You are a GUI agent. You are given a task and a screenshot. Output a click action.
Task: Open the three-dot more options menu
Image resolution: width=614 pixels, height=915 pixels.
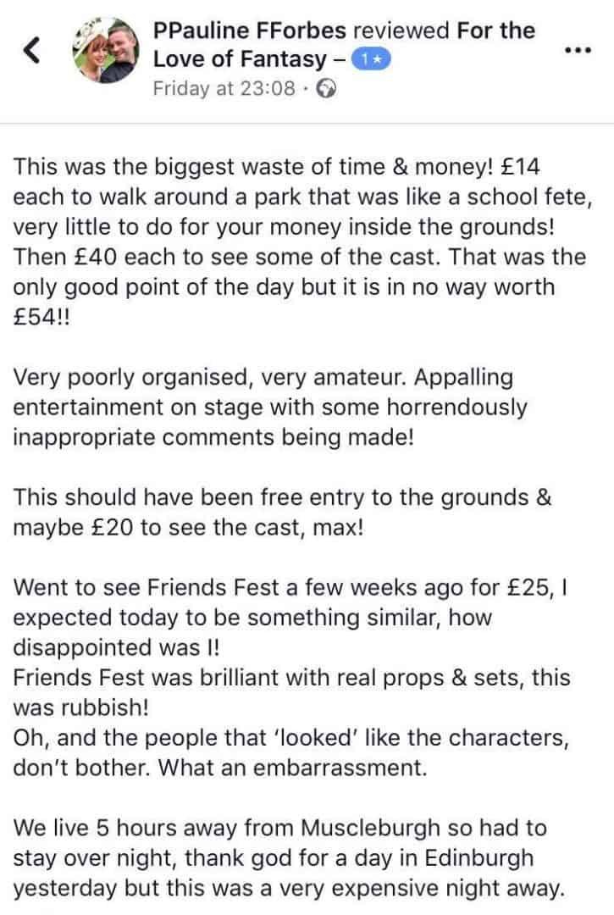tap(576, 50)
